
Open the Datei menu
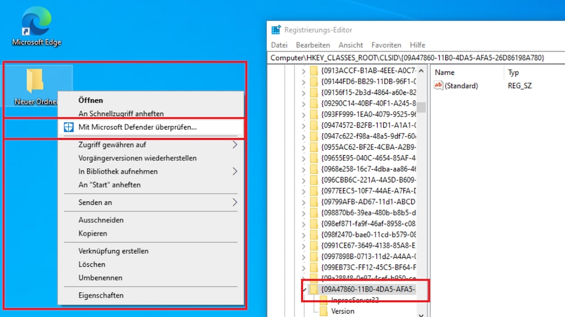tap(279, 45)
